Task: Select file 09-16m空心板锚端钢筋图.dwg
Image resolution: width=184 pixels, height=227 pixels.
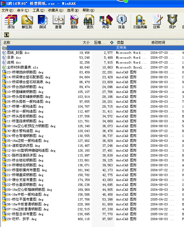Action: pos(30,190)
